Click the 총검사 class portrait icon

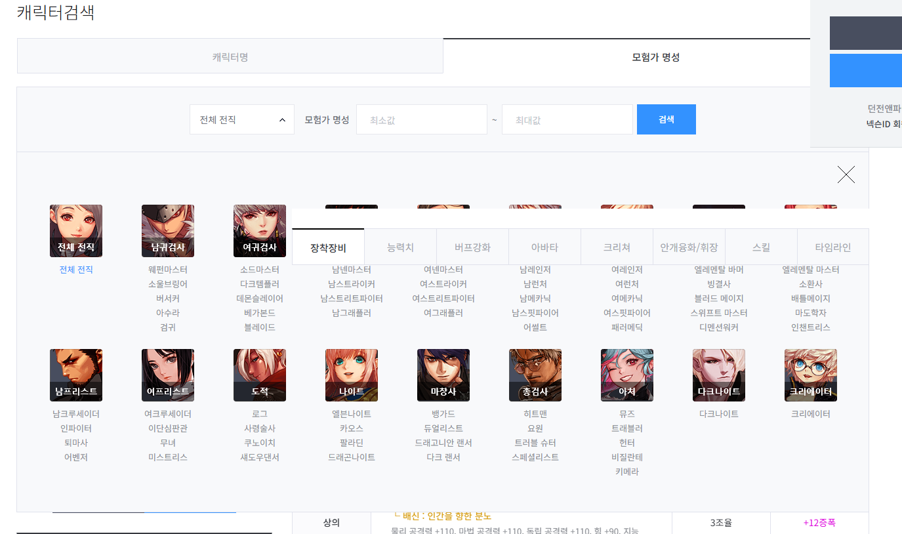[x=535, y=375]
